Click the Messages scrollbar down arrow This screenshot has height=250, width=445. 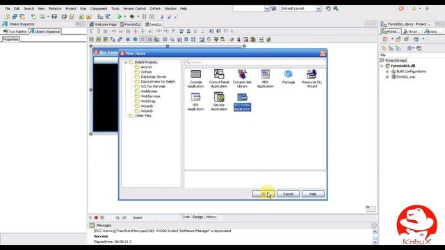tap(375, 242)
